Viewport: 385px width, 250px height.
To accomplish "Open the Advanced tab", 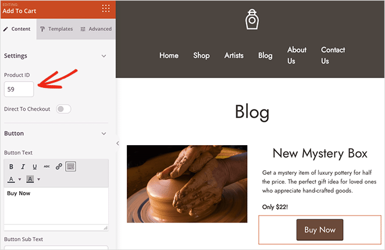I will pos(96,29).
